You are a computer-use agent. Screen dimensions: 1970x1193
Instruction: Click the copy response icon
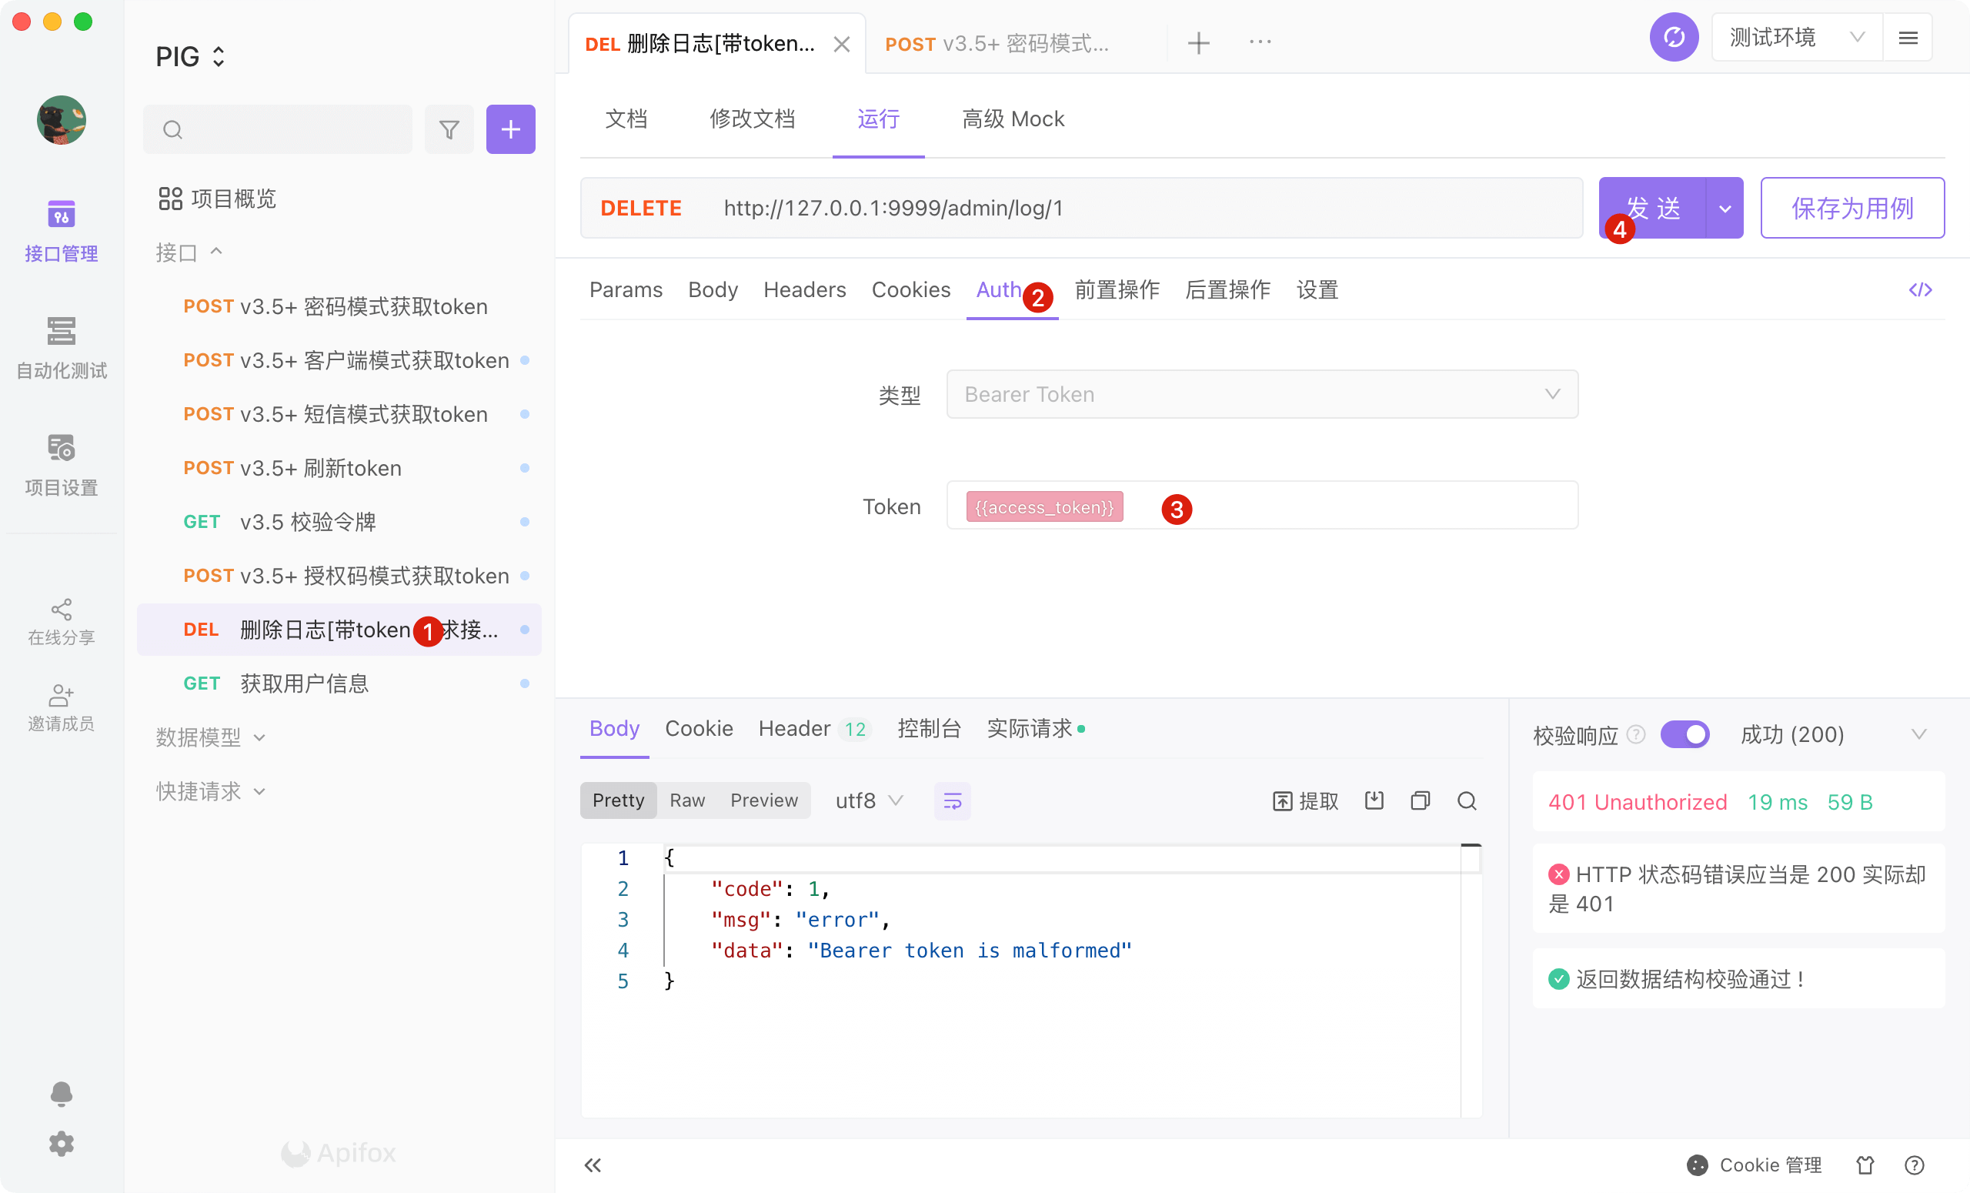point(1420,800)
